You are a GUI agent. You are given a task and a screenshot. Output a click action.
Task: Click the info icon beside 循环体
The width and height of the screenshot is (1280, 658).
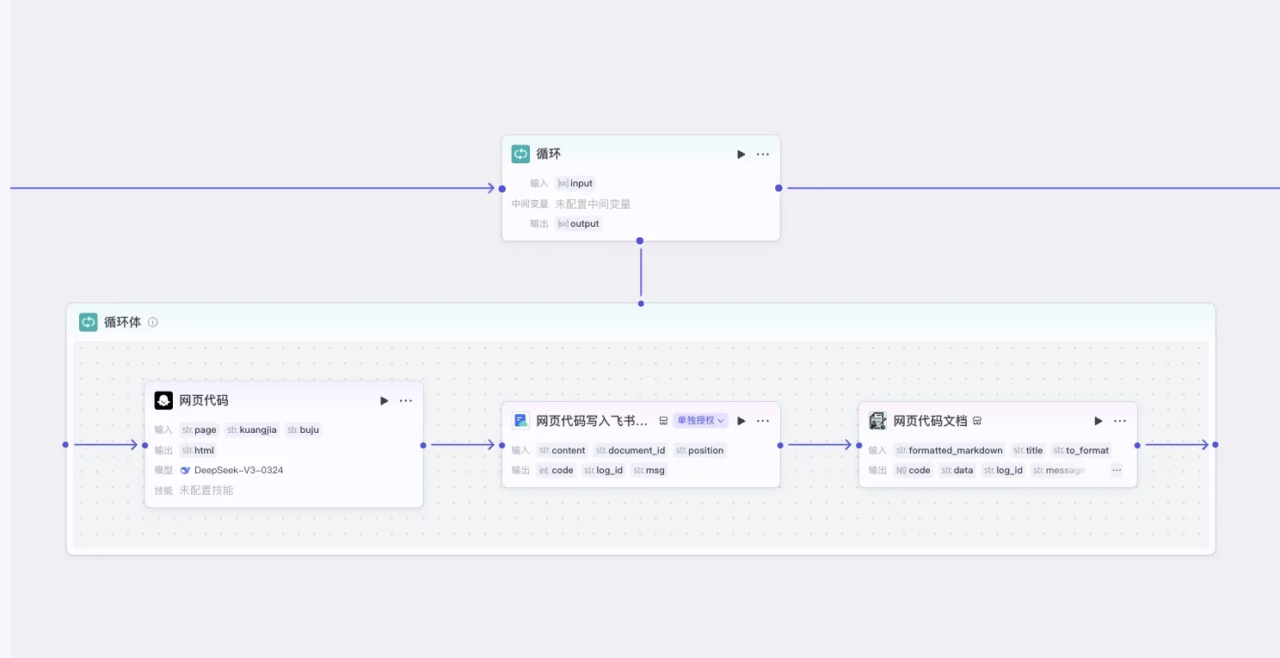153,323
